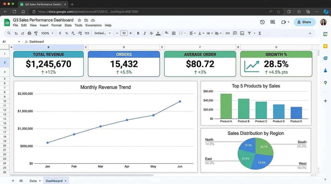Open the fill color picker
Screen dimensions: 331x184
click(x=167, y=33)
